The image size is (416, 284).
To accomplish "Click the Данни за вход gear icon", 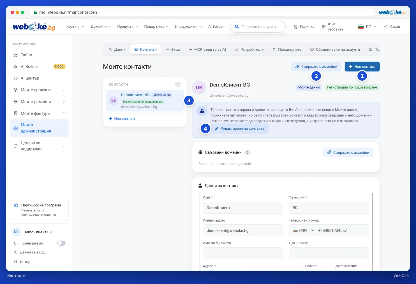I will [x=15, y=252].
